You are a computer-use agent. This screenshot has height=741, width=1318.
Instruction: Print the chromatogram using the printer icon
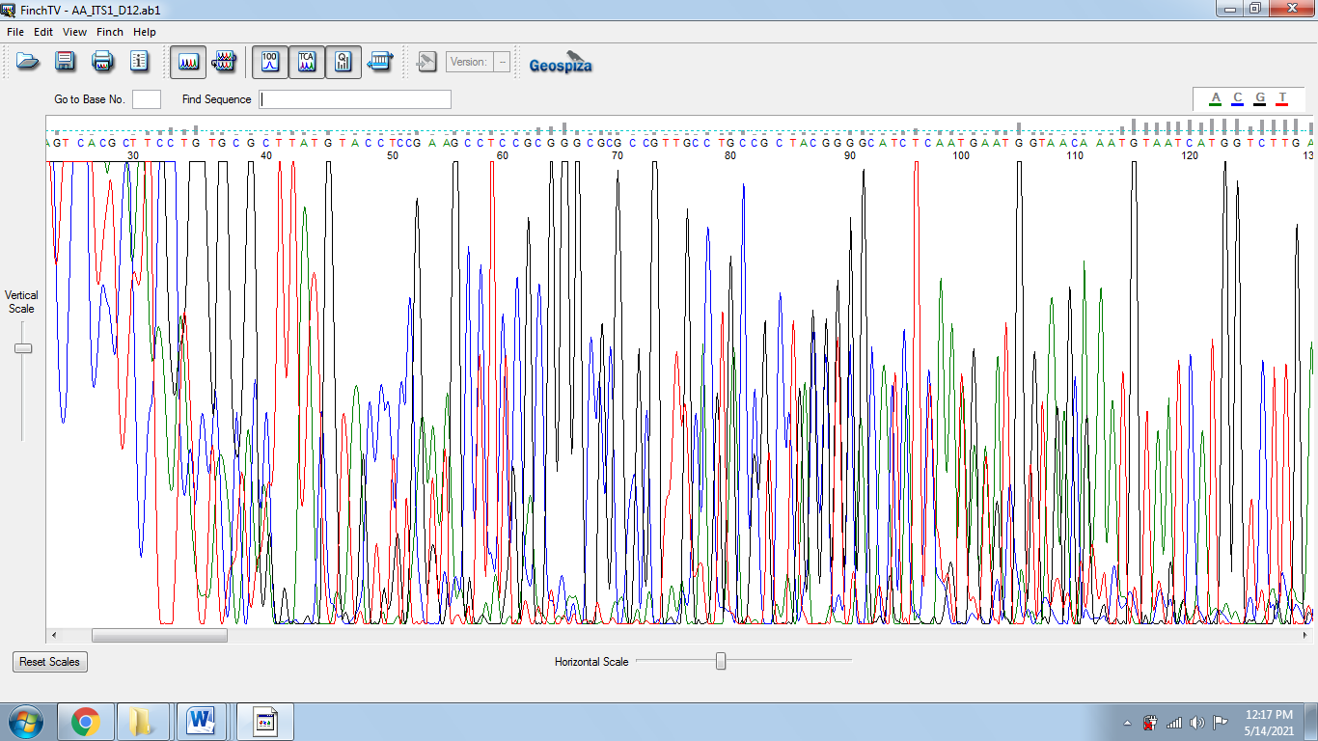[x=102, y=62]
